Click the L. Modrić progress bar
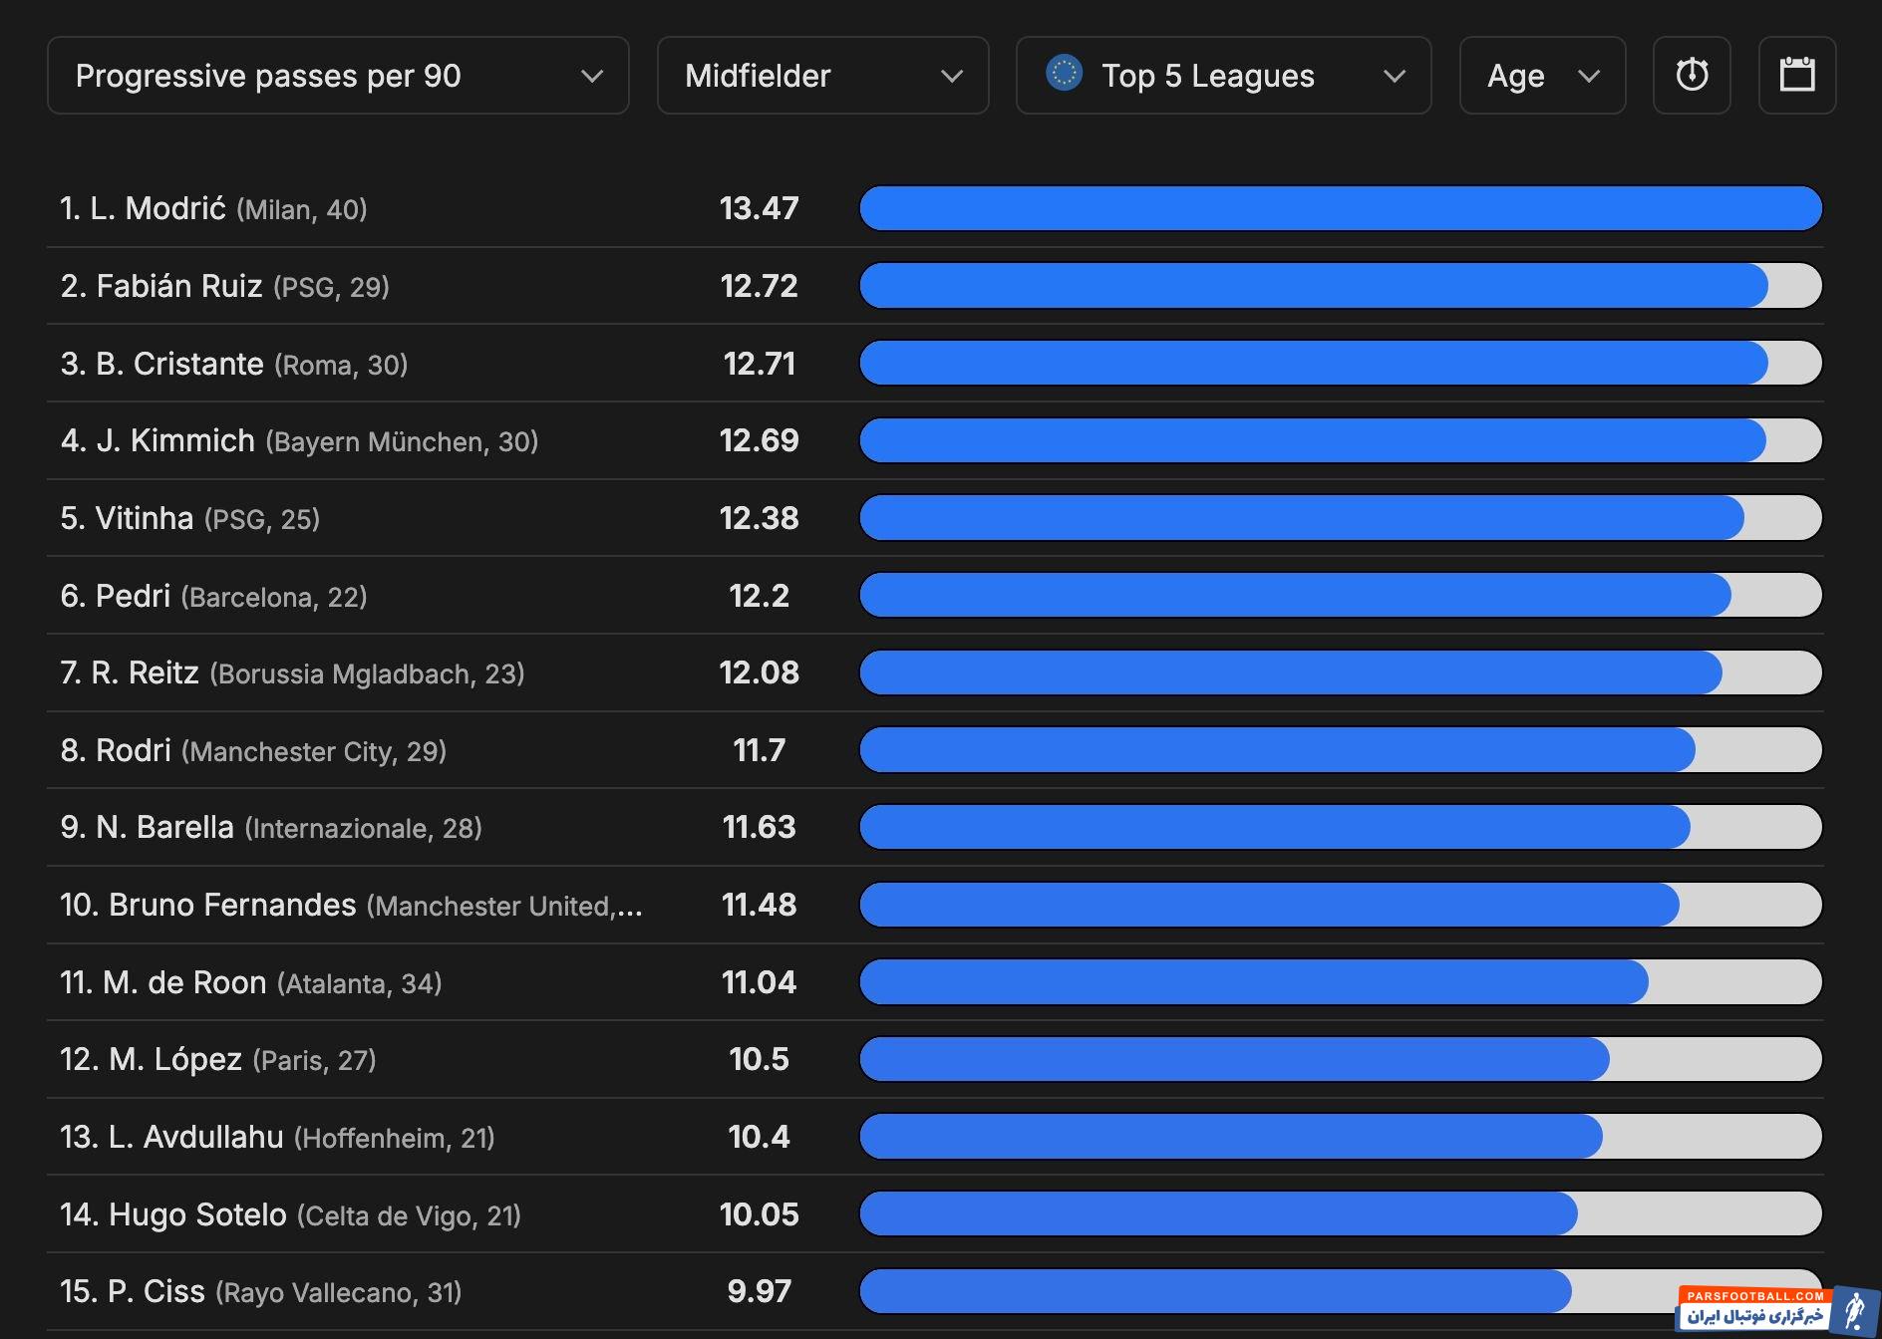 (x=1340, y=208)
